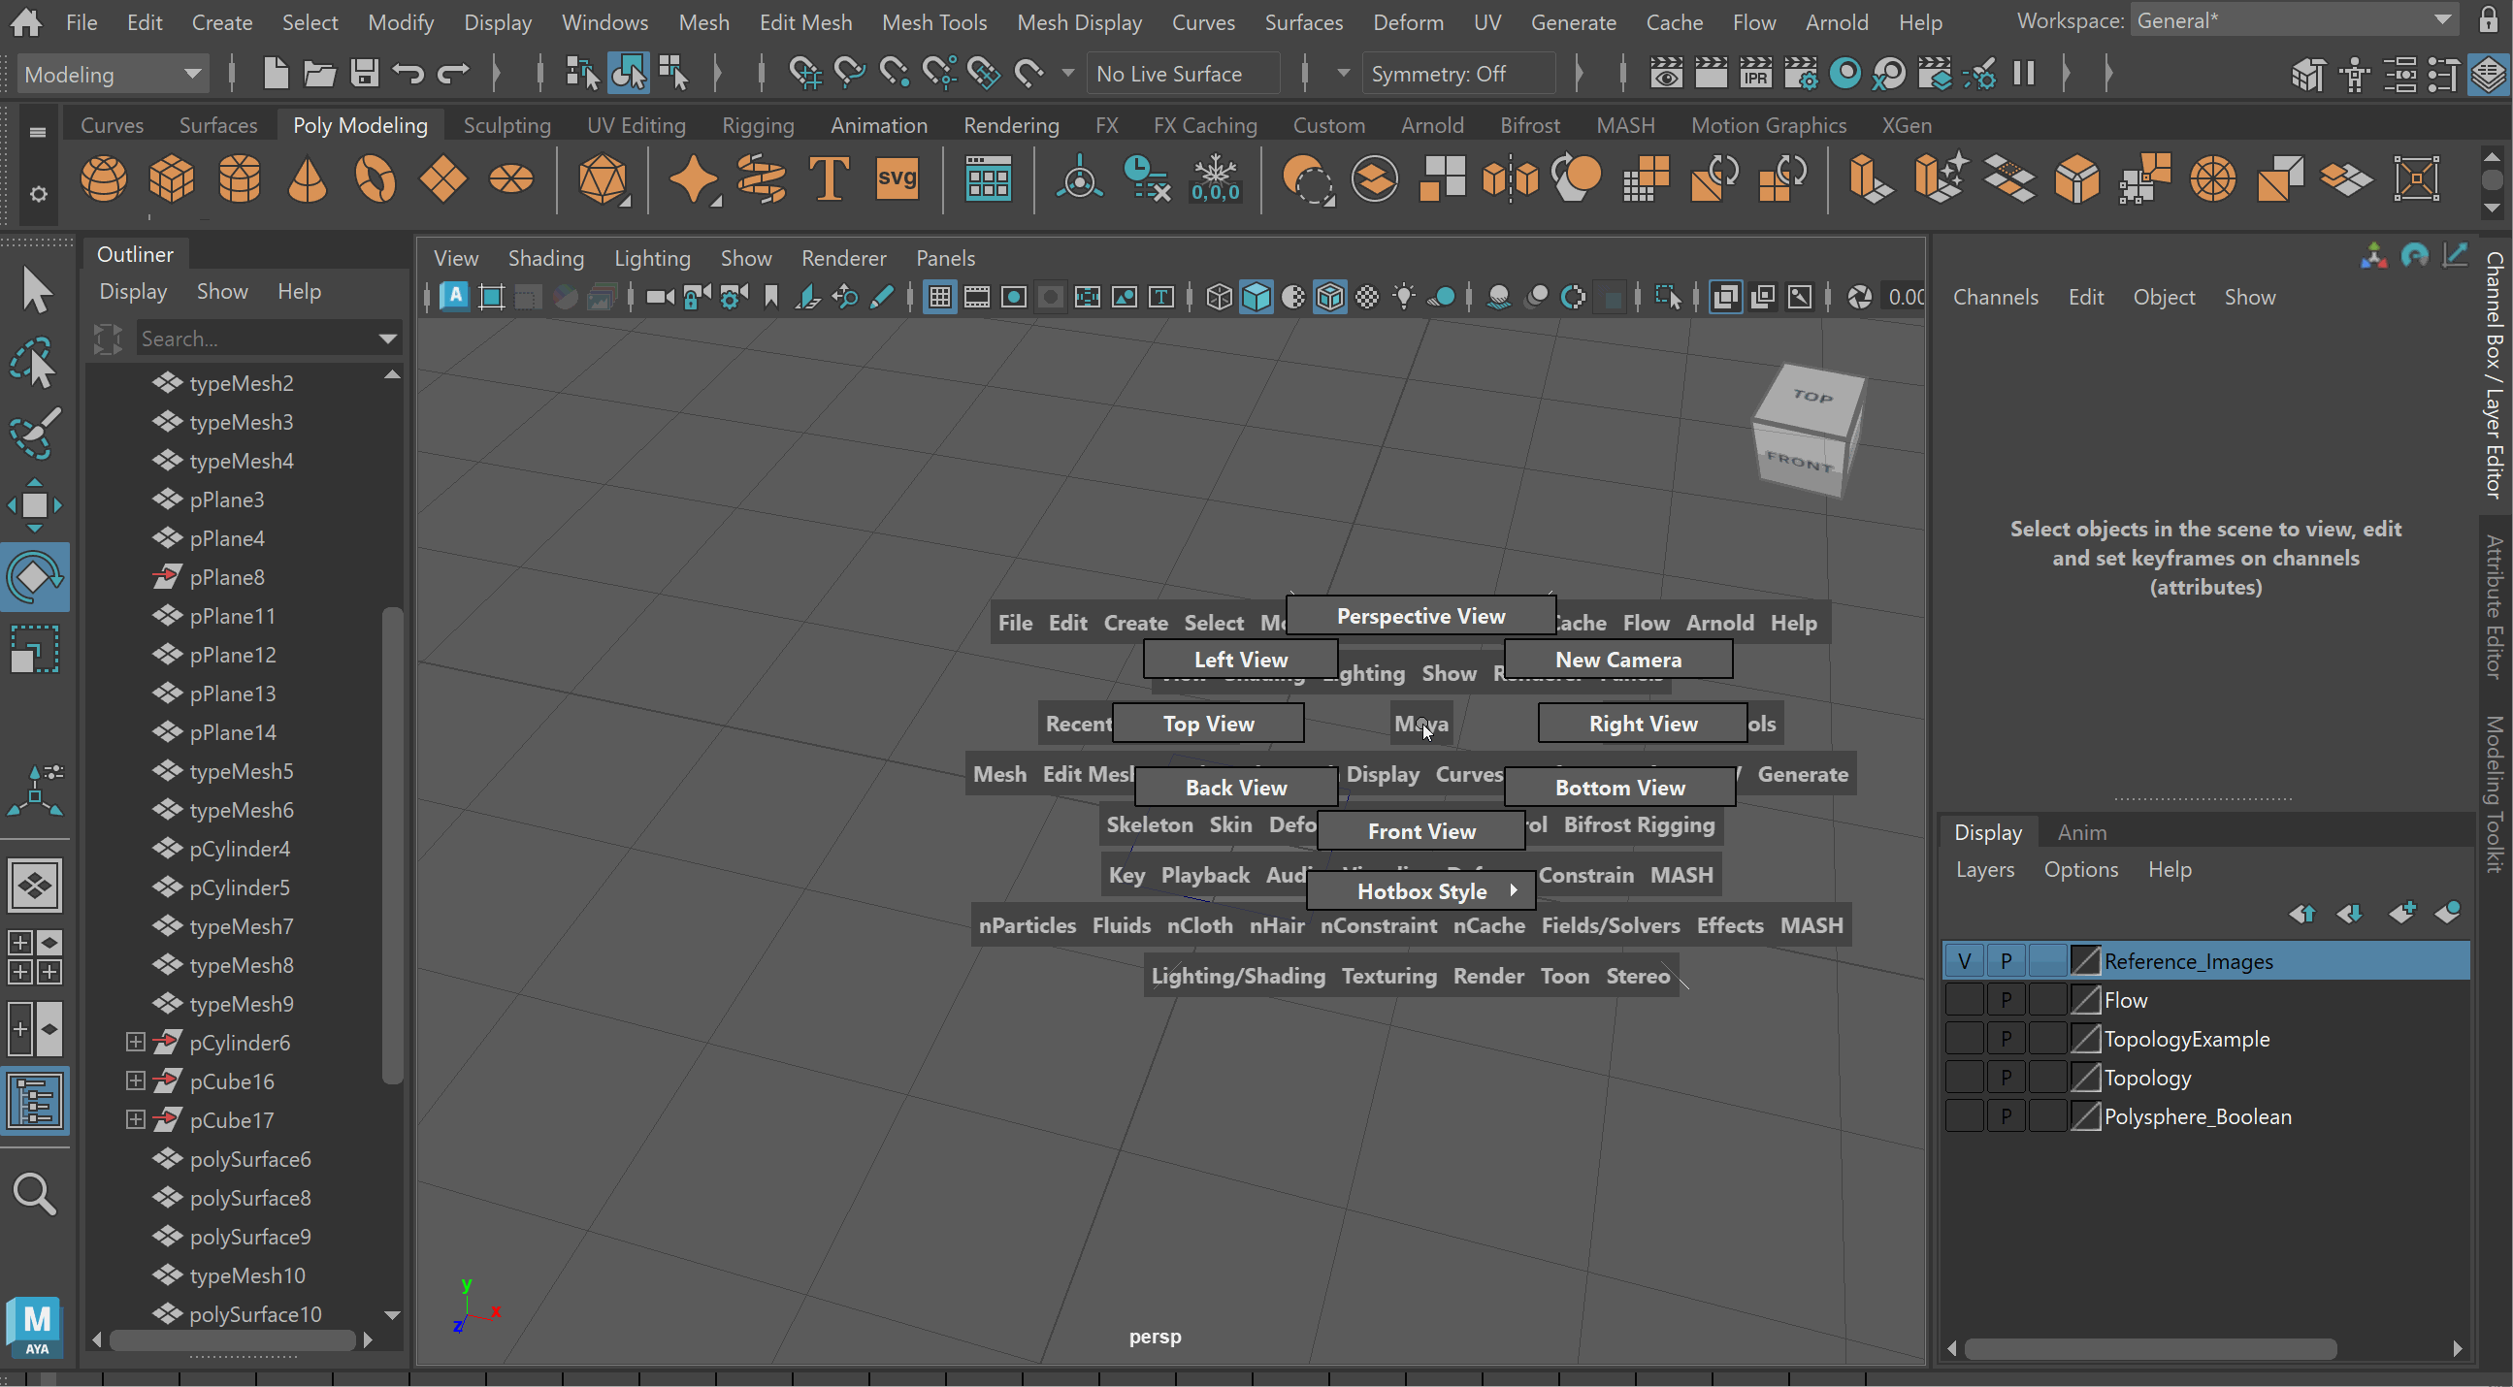Click the Outliner toggle in left sidebar
The image size is (2513, 1387).
tap(35, 1101)
